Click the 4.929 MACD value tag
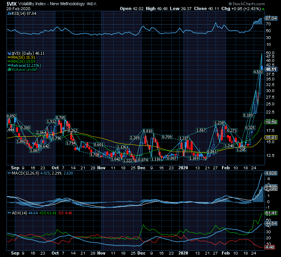Image resolution: width=281 pixels, height=257 pixels. pyautogui.click(x=271, y=173)
